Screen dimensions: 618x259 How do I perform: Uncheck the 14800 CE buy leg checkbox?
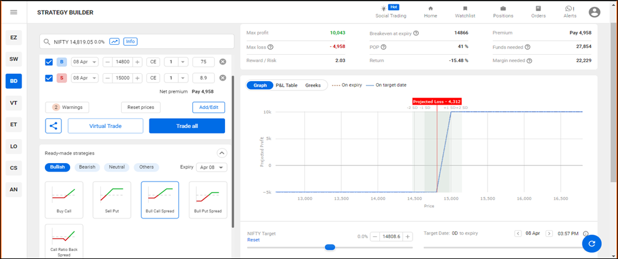click(49, 62)
